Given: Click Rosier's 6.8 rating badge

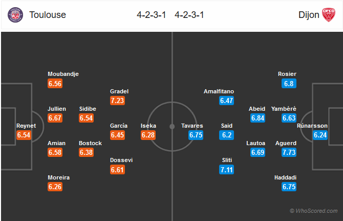Looking at the screenshot, I should (289, 84).
